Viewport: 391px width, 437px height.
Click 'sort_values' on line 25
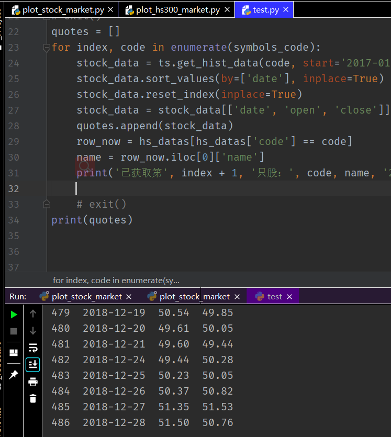(x=180, y=79)
